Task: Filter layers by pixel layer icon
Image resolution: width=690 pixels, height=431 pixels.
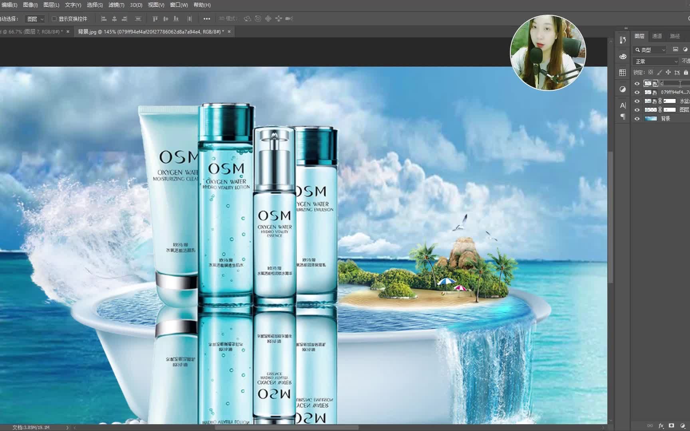Action: (676, 49)
